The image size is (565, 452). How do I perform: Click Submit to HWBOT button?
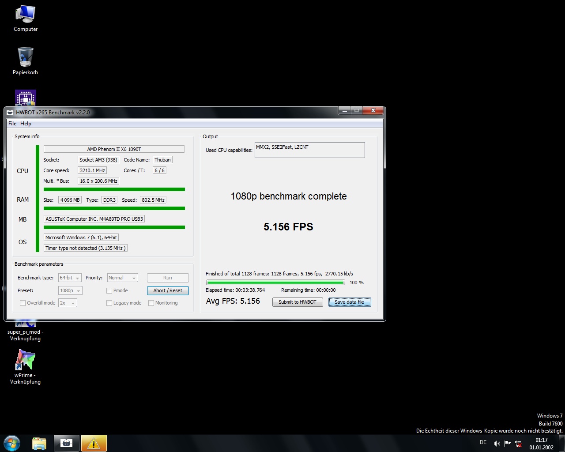click(x=298, y=302)
